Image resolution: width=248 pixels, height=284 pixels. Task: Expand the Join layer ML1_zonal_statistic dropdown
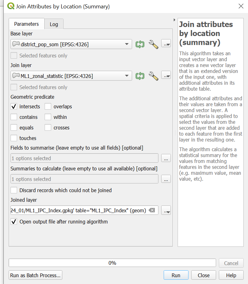pyautogui.click(x=126, y=76)
